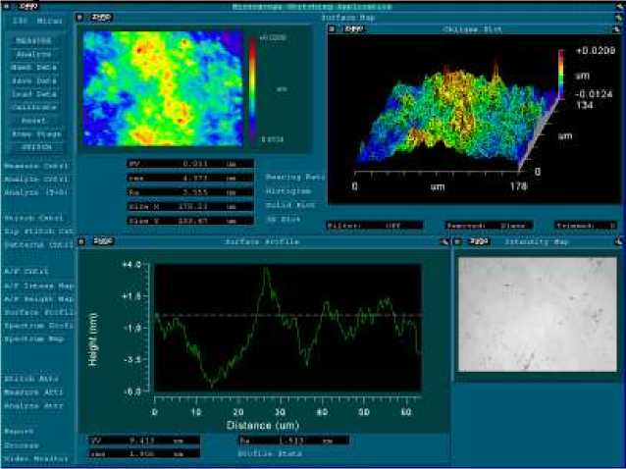This screenshot has width=626, height=469.
Task: Click the corner icon of the Intensity Map window
Action: 618,241
